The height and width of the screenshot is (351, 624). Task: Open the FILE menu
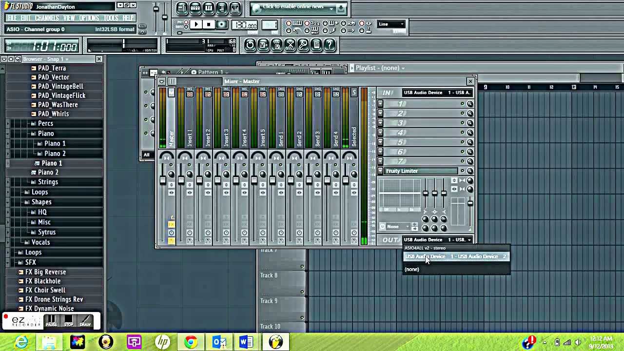(12, 18)
